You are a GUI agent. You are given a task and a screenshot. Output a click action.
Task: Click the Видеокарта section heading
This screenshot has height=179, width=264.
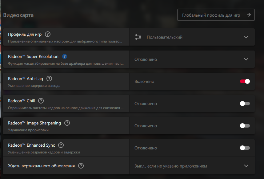pyautogui.click(x=18, y=15)
